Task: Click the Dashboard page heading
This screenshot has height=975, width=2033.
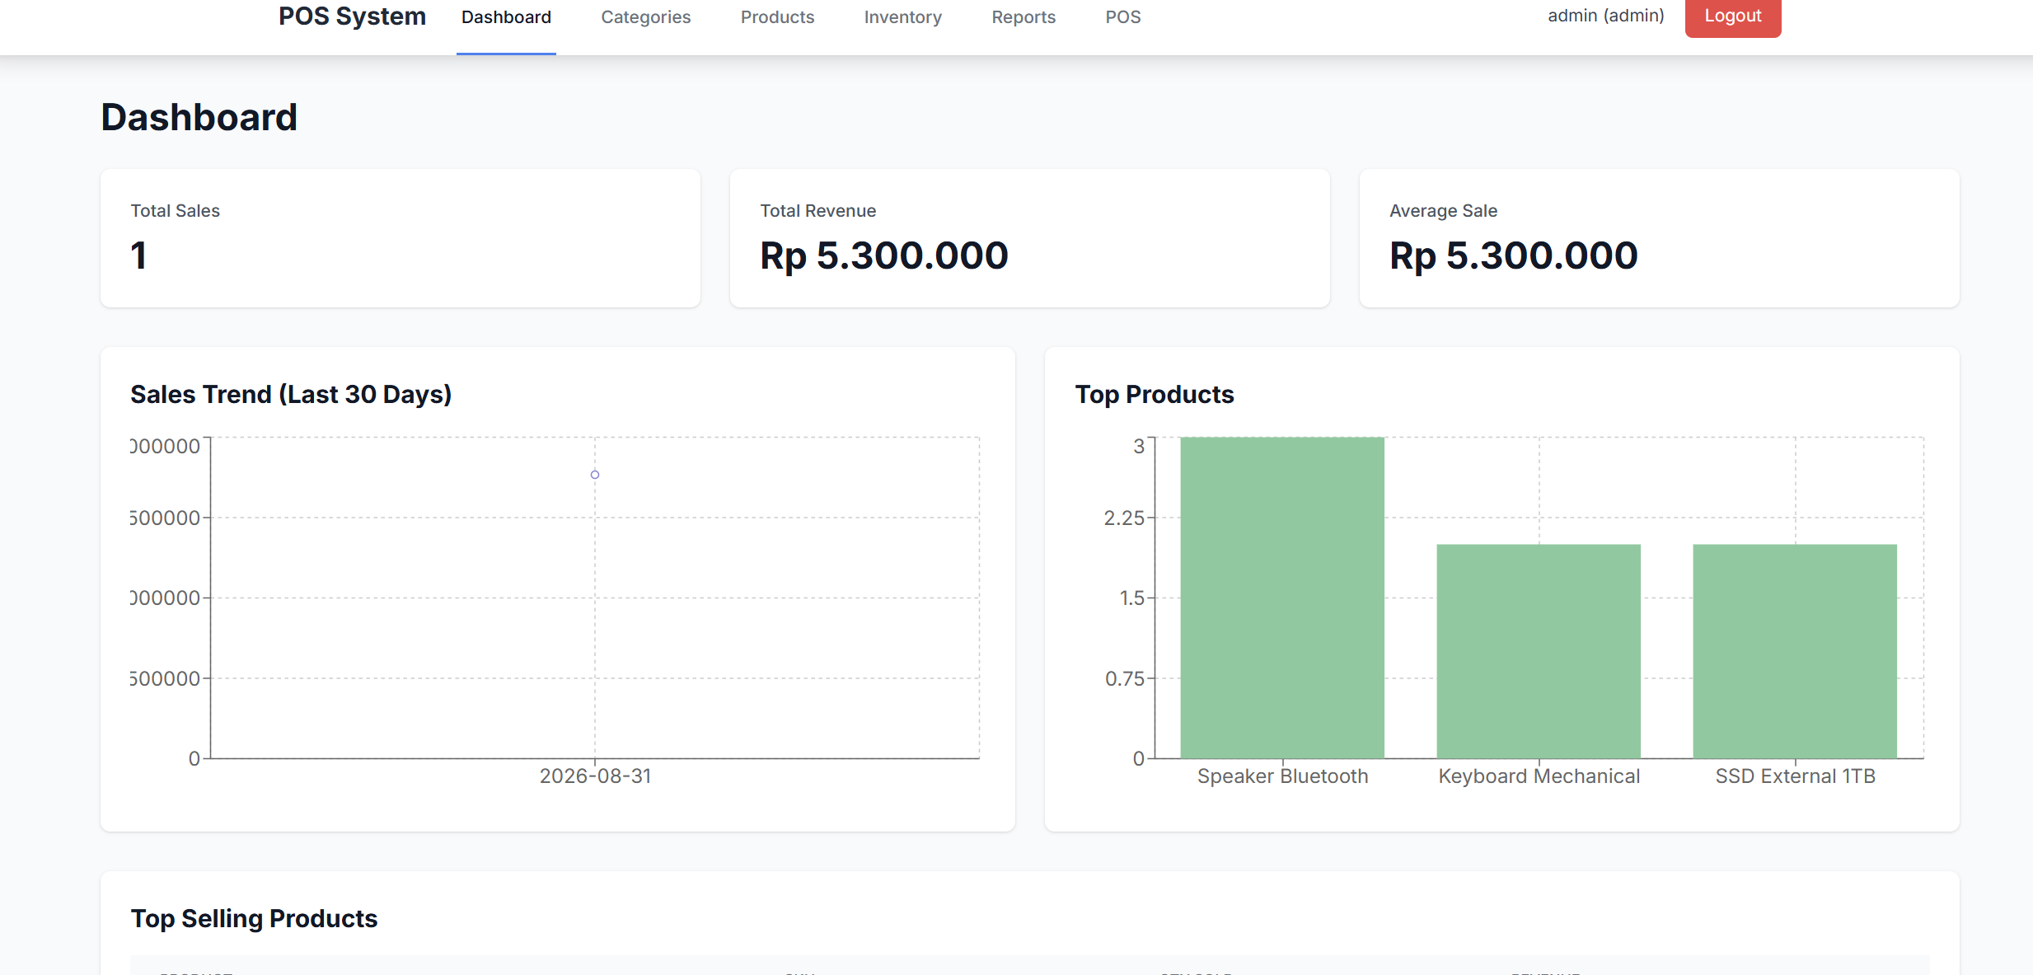Action: 199,117
